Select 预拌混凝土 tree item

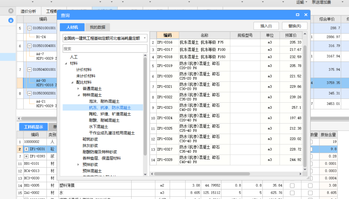[92, 171]
